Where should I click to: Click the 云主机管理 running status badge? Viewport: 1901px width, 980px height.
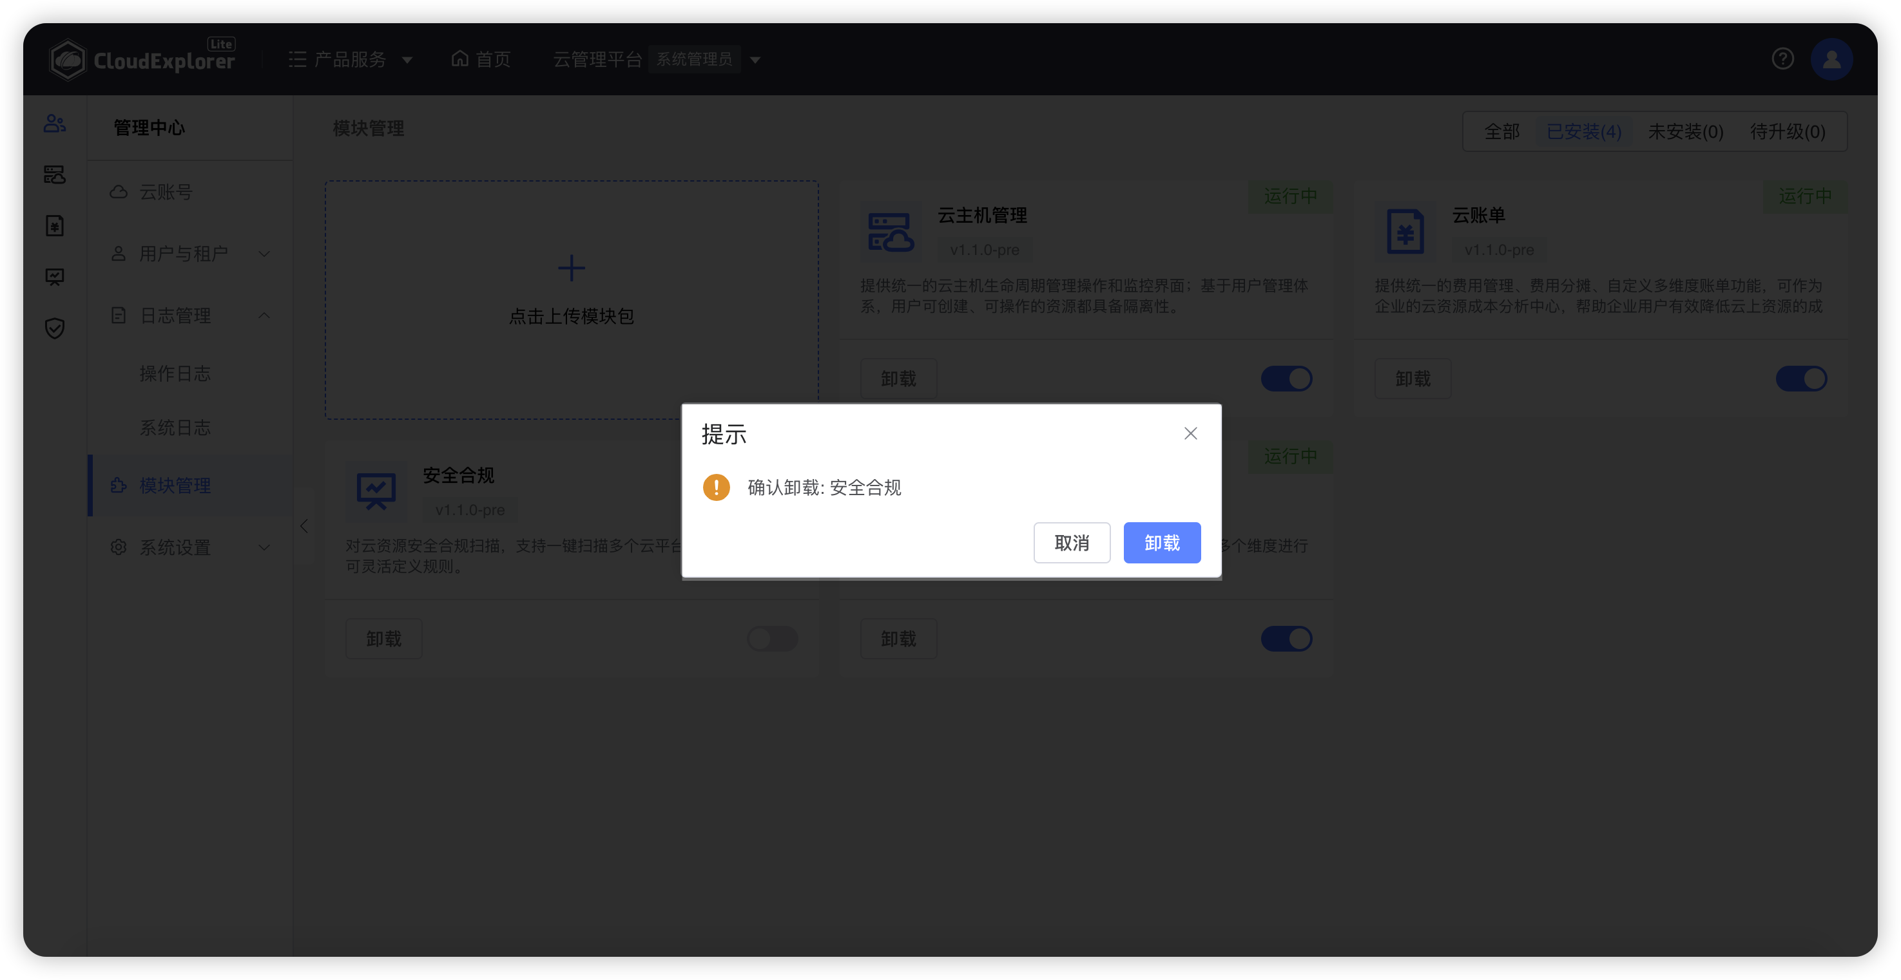point(1290,196)
